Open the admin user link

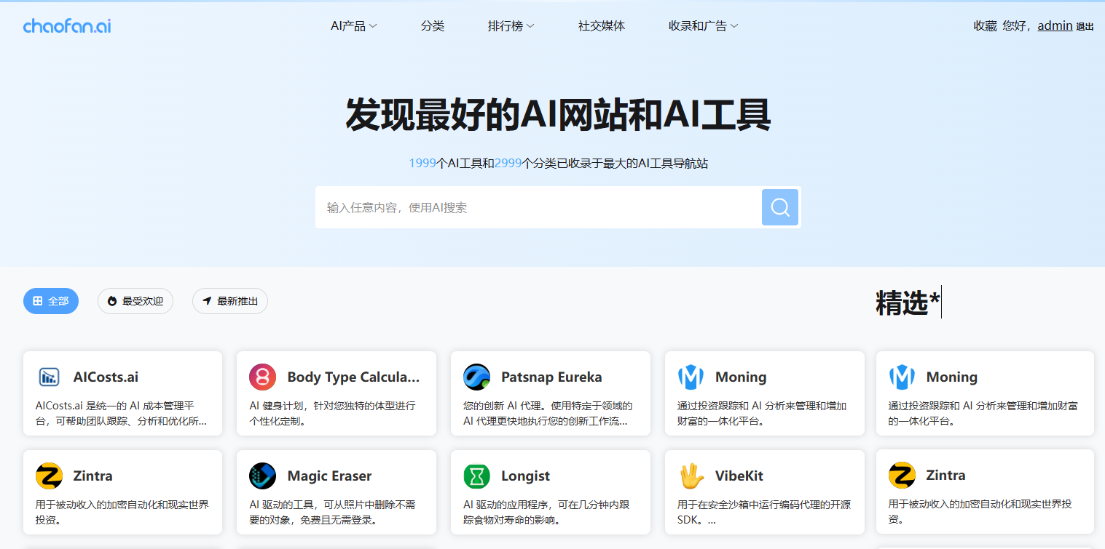pyautogui.click(x=1055, y=26)
